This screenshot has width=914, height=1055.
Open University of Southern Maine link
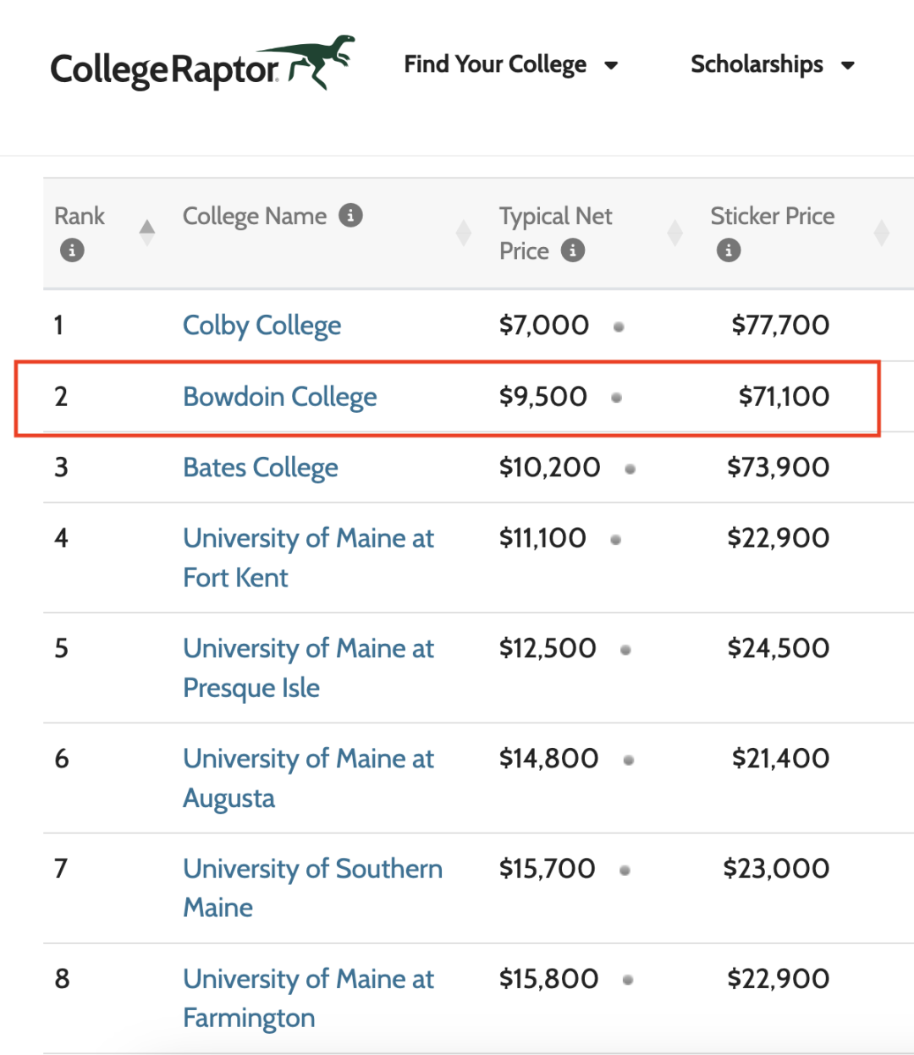313,887
